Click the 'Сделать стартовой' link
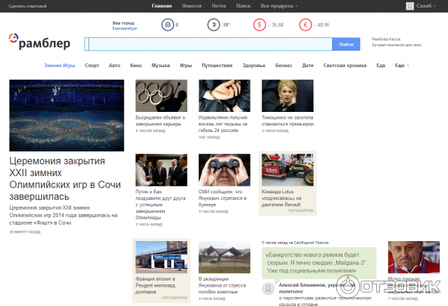 [27, 6]
